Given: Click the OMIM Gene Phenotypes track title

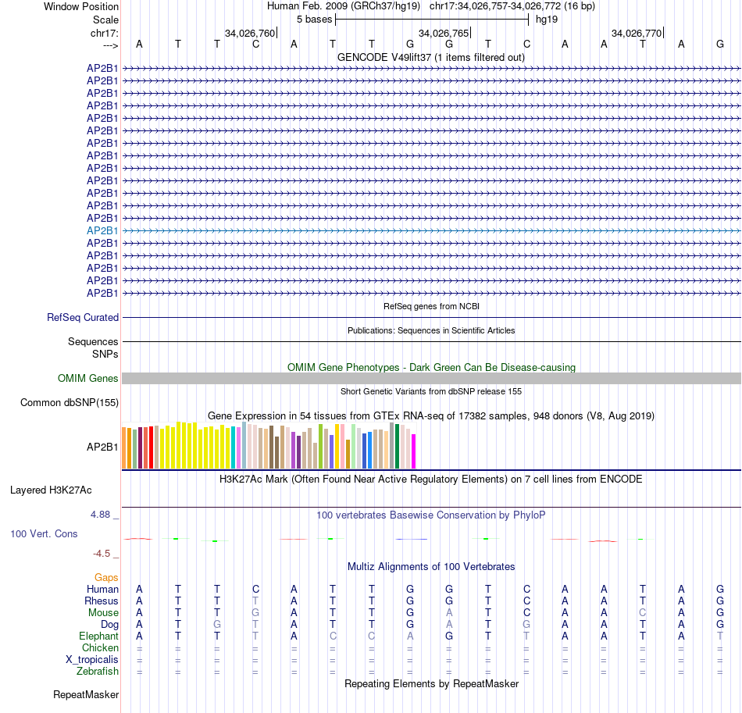Looking at the screenshot, I should coord(431,367).
